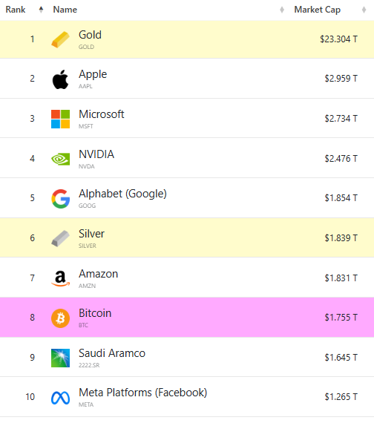Click the Microsoft logo icon
Viewport: 374px width, 423px height.
tap(60, 119)
